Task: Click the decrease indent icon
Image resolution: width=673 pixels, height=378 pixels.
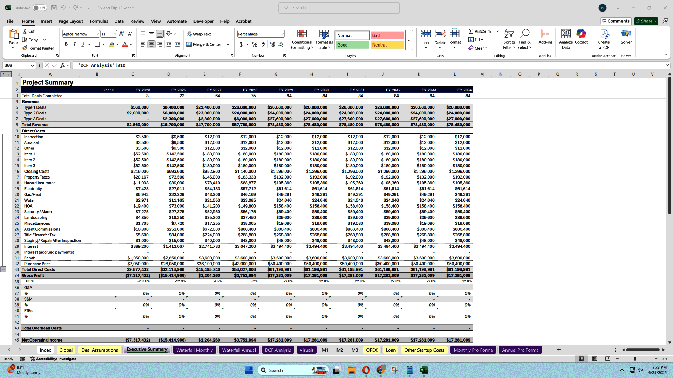Action: click(x=169, y=44)
